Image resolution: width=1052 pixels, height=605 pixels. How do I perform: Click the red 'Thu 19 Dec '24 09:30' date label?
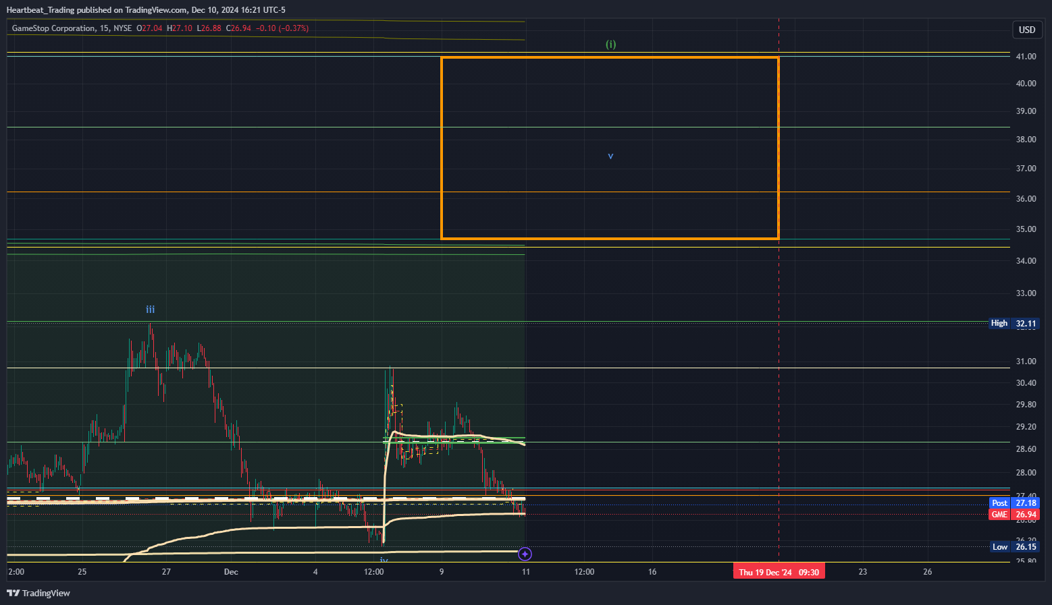coord(779,572)
